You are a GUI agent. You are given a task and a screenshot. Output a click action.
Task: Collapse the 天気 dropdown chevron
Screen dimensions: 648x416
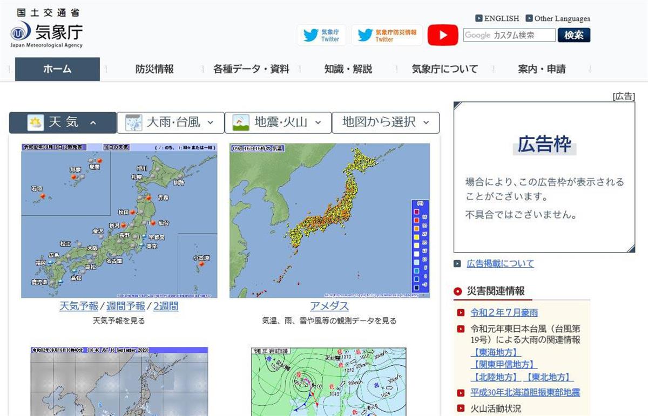pos(93,123)
